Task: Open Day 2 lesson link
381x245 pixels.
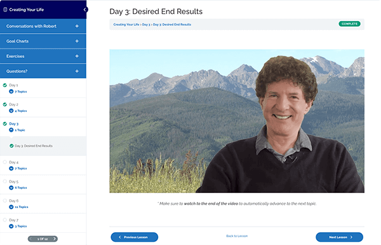Action: click(x=13, y=104)
